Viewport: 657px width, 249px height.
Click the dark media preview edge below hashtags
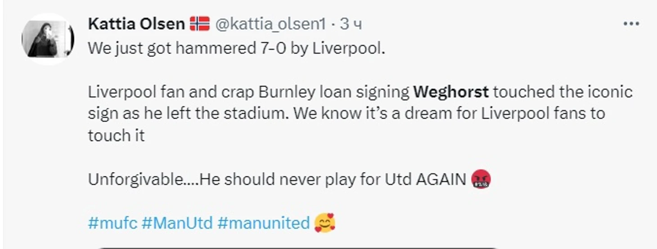point(297,247)
